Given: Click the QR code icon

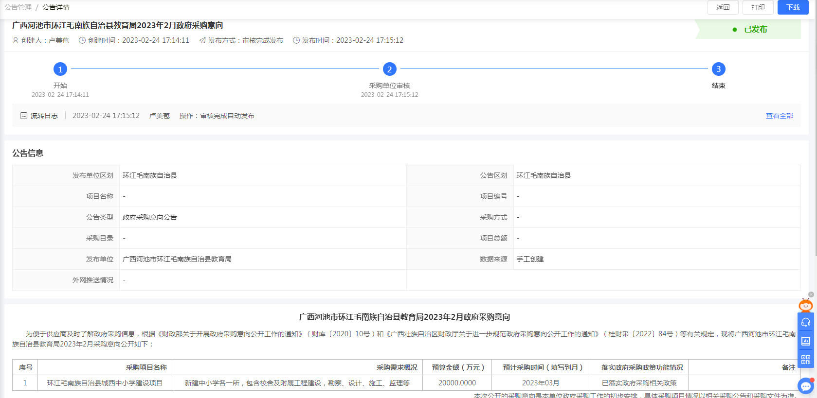Looking at the screenshot, I should click(x=806, y=360).
